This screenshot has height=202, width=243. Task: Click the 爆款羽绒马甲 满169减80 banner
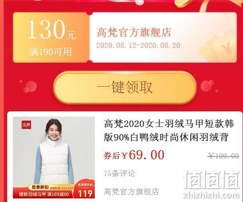tap(44, 194)
